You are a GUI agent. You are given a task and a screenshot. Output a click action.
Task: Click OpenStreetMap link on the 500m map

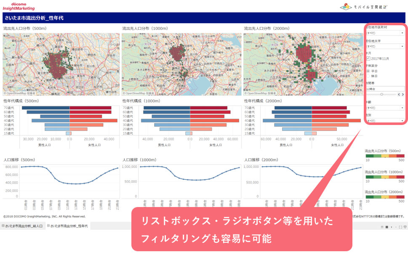coord(19,93)
